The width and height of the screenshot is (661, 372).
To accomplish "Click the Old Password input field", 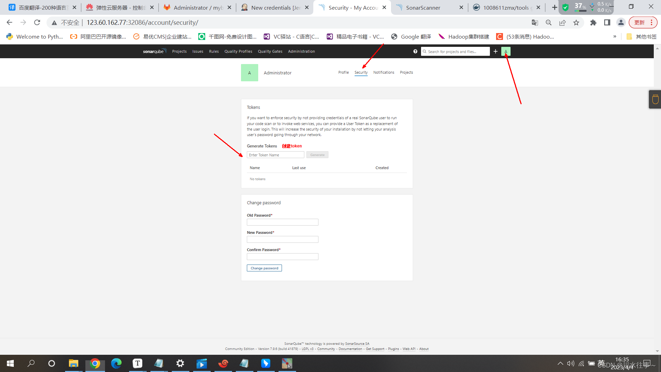I will pyautogui.click(x=282, y=222).
